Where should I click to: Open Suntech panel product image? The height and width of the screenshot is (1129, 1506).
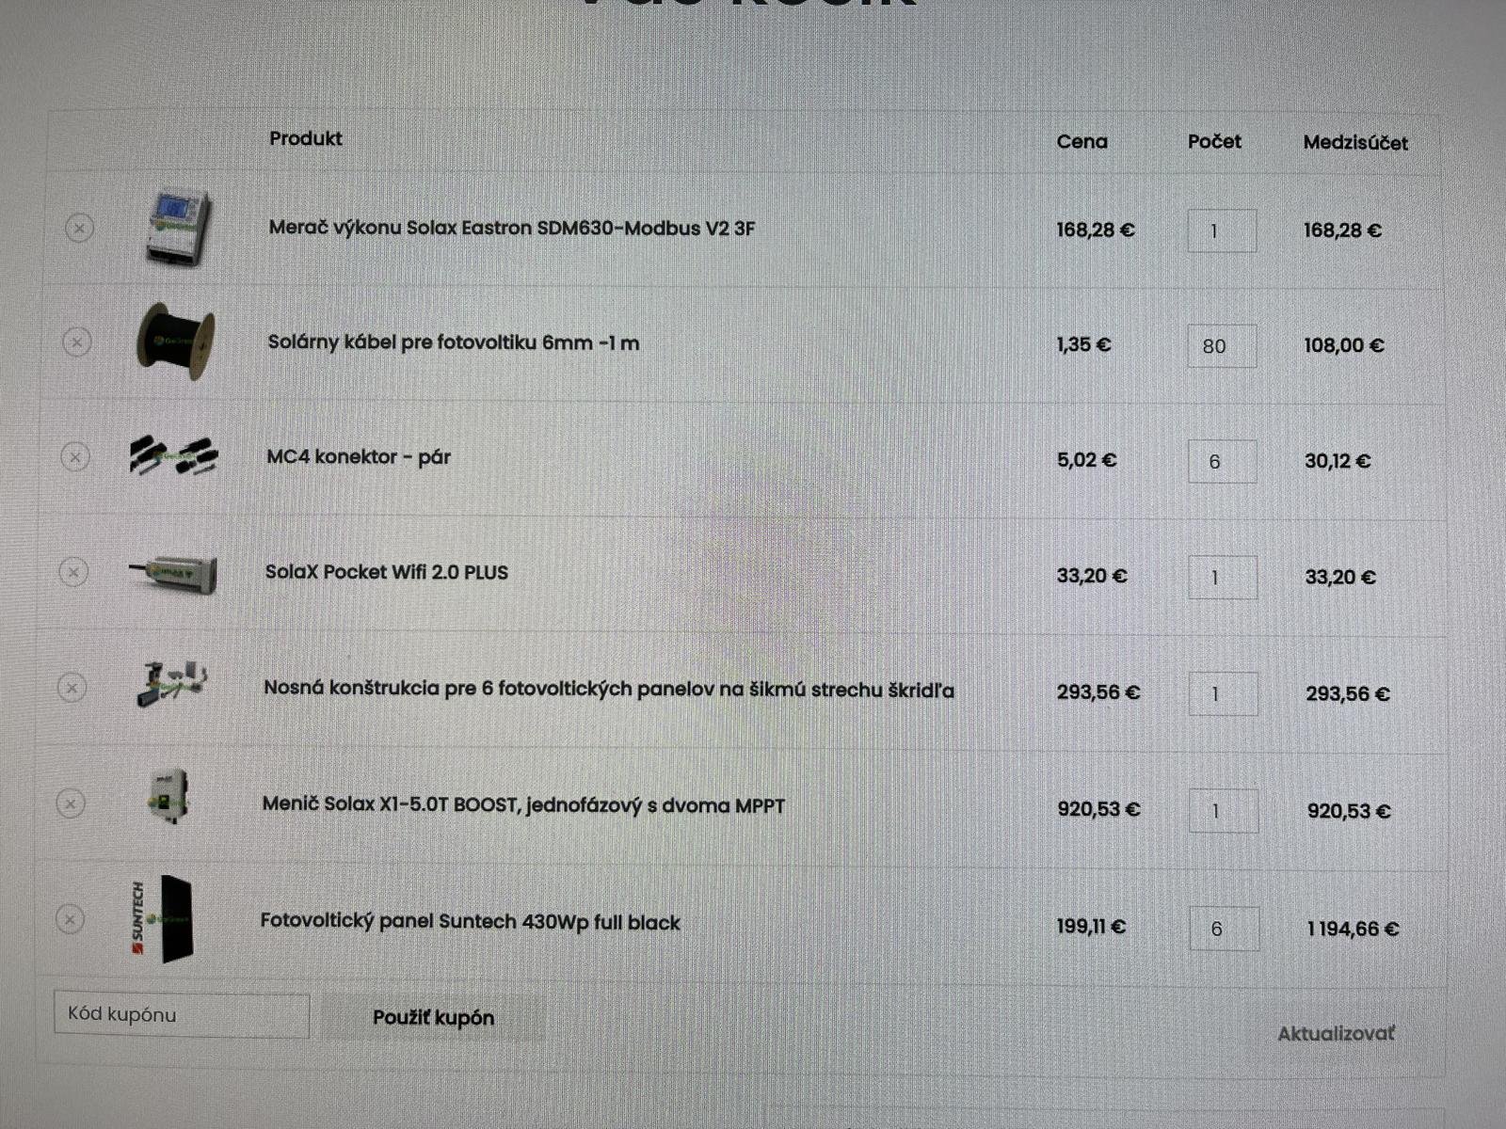coord(165,919)
